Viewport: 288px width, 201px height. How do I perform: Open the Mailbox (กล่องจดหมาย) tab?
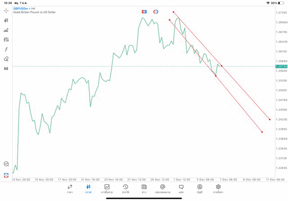click(x=162, y=188)
